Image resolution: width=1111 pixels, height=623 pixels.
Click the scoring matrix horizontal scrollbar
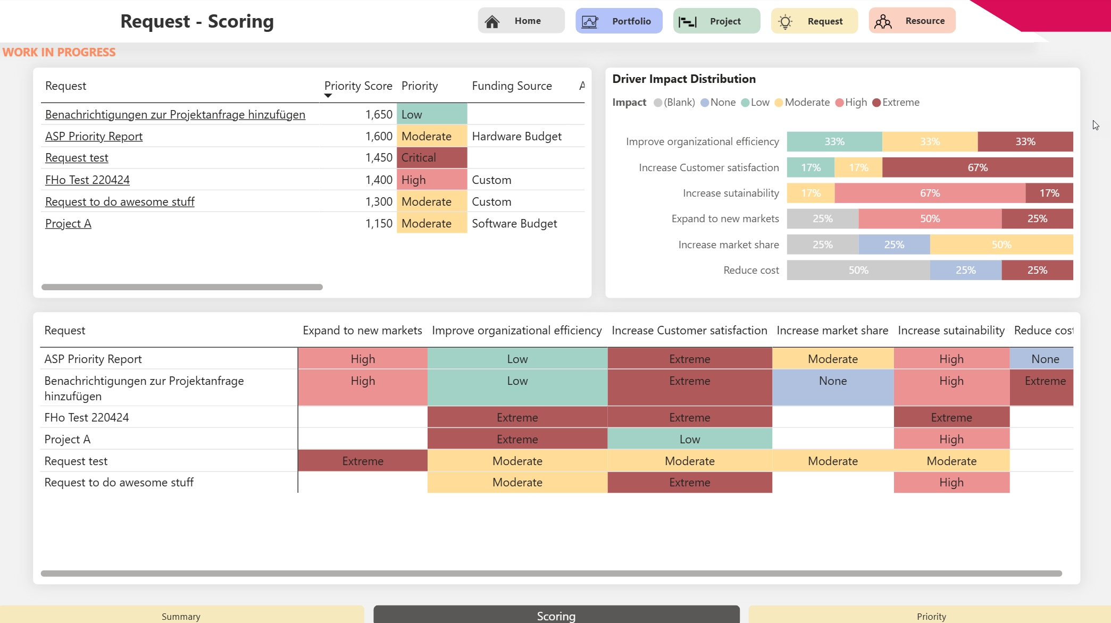tap(552, 574)
